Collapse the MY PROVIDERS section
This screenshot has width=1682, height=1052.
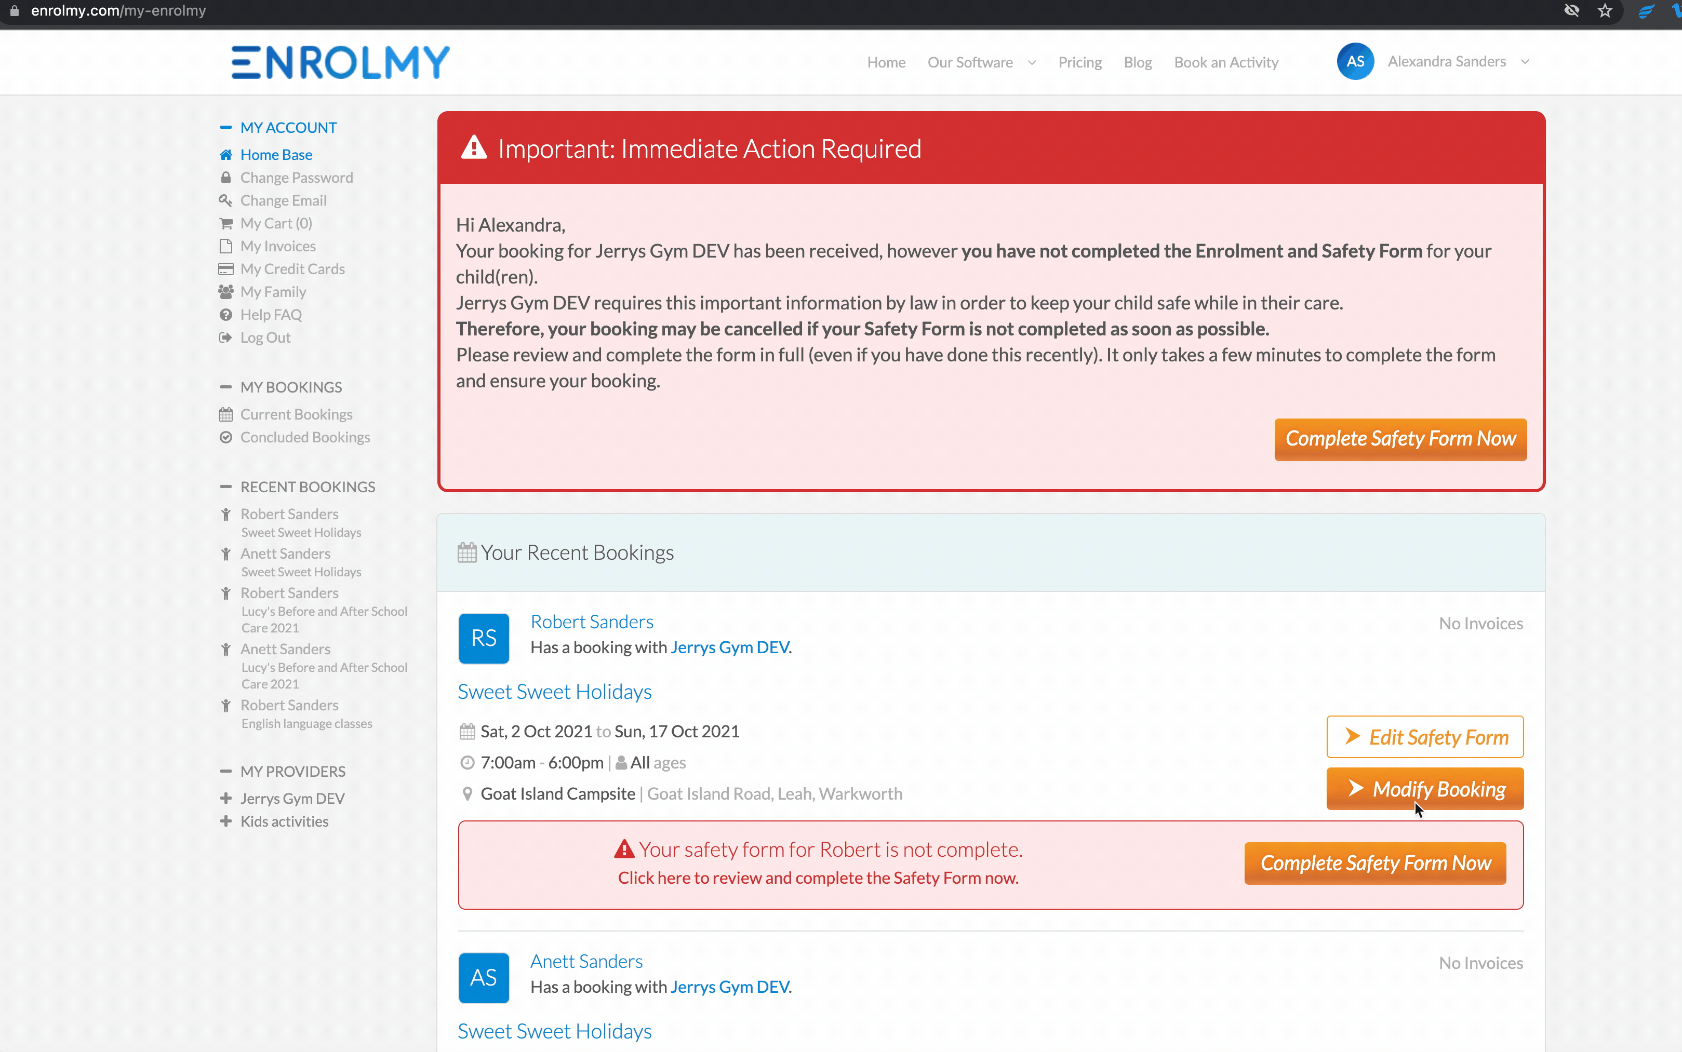[225, 772]
